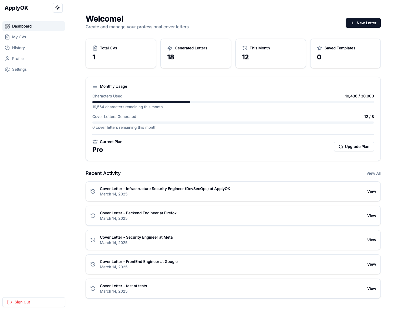Click history icon beside FrontEnd Engineer at Google
This screenshot has height=311, width=398.
pos(93,264)
